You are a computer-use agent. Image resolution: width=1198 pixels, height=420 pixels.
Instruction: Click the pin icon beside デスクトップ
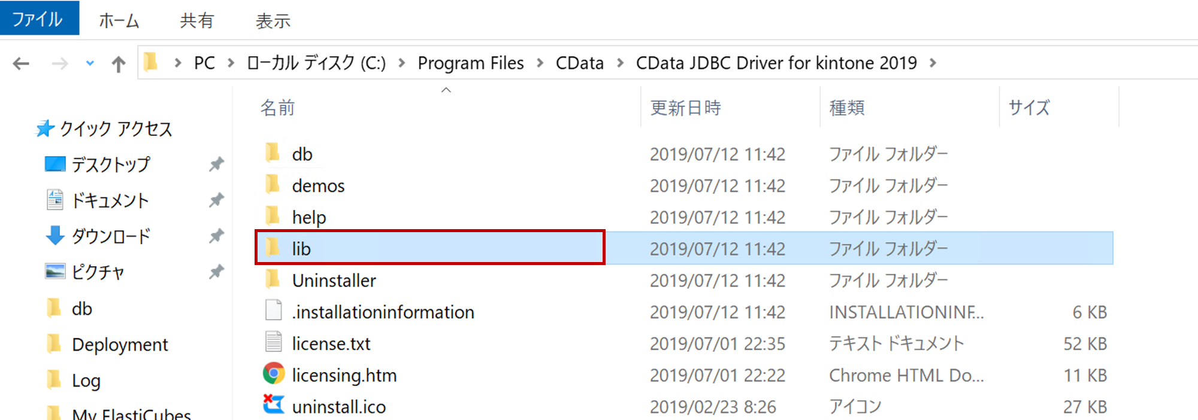[x=216, y=164]
